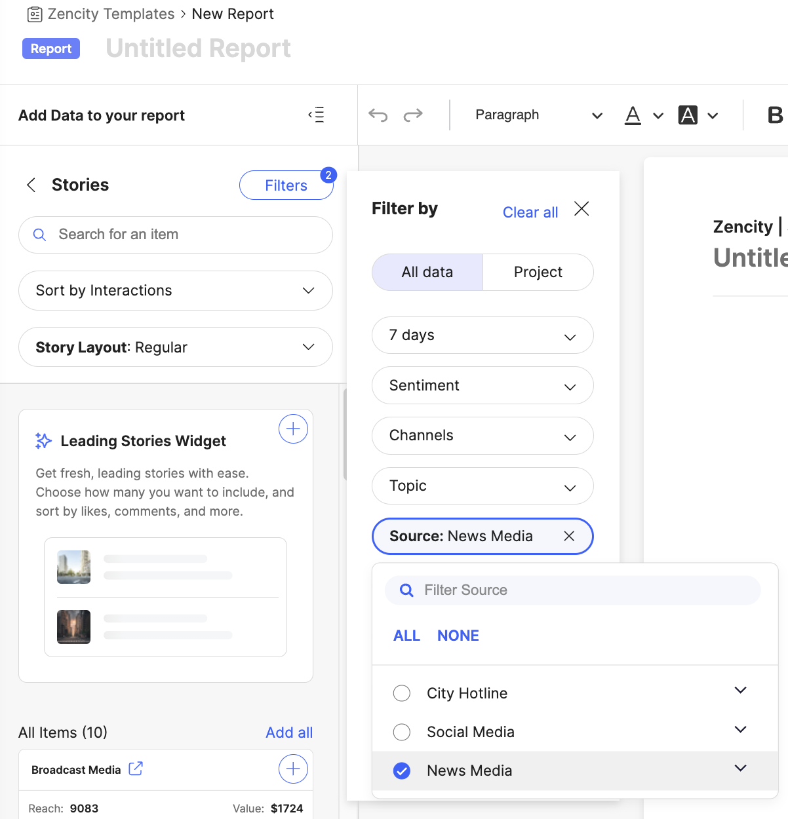The height and width of the screenshot is (819, 788).
Task: Uncheck the News Media source
Action: click(402, 771)
